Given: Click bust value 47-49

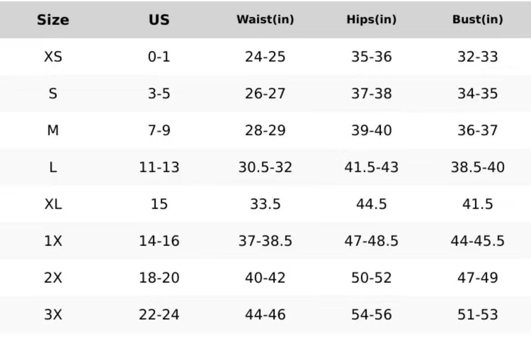Looking at the screenshot, I should click(477, 278).
